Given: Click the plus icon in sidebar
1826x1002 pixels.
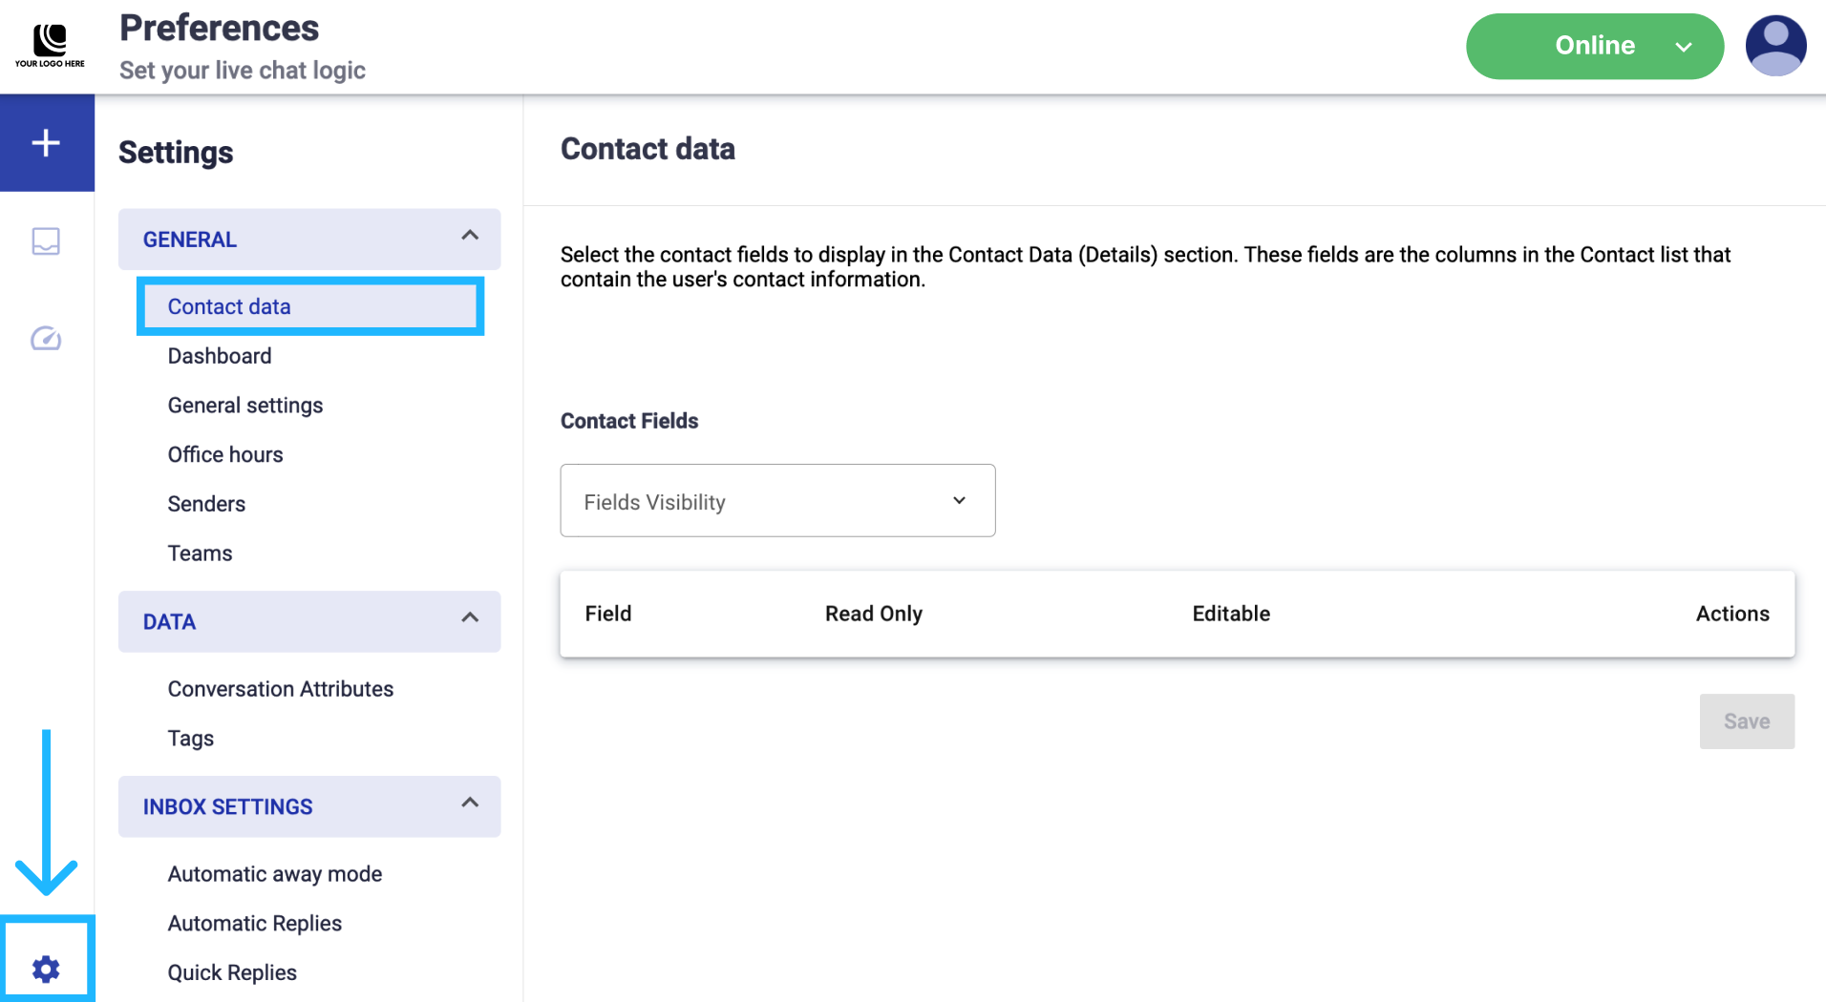Looking at the screenshot, I should pyautogui.click(x=46, y=143).
